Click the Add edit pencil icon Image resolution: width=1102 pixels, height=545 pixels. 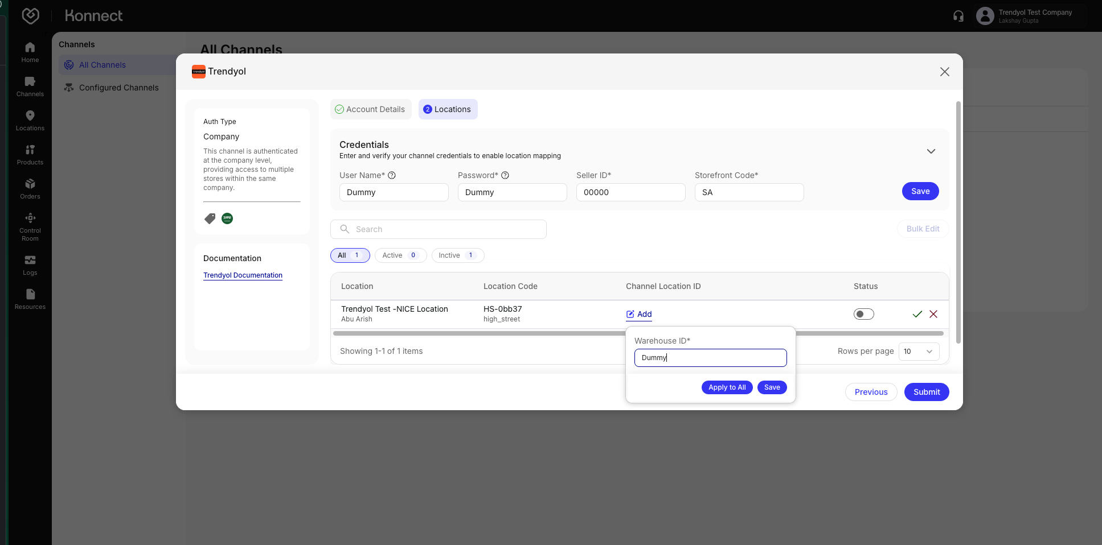630,314
